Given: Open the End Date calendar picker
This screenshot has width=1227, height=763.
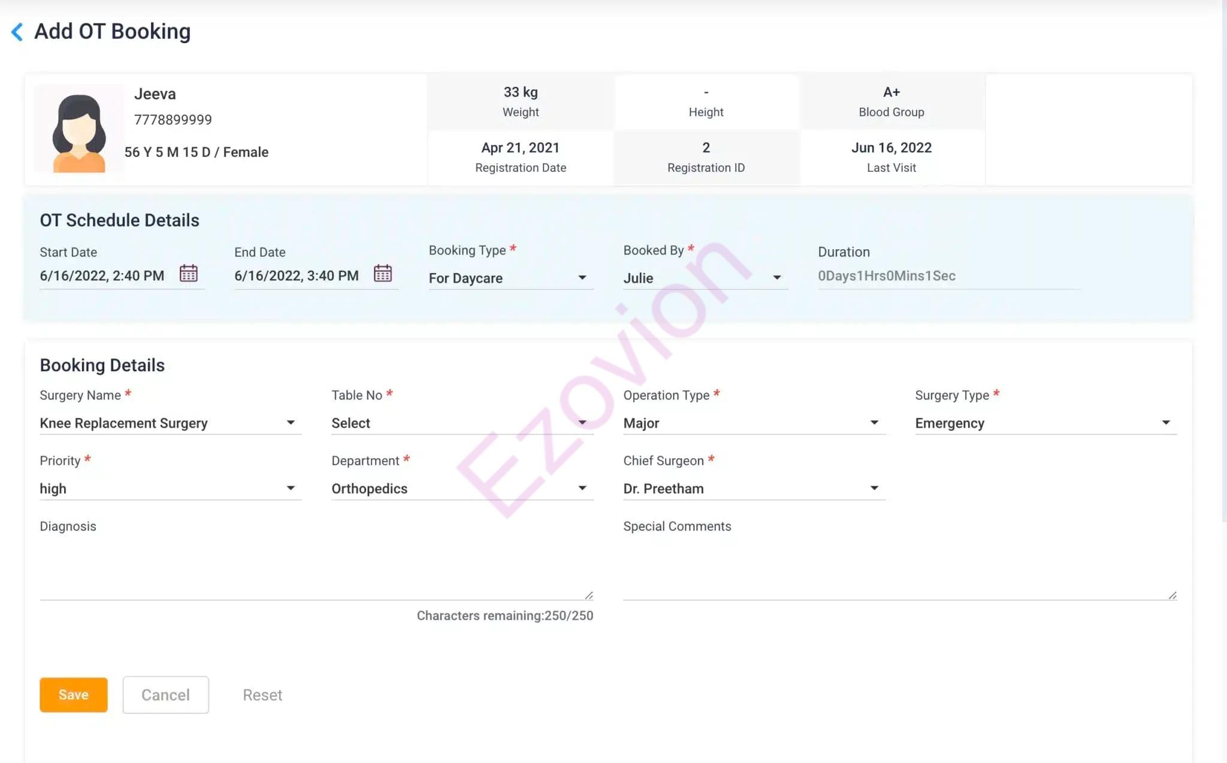Looking at the screenshot, I should [382, 274].
